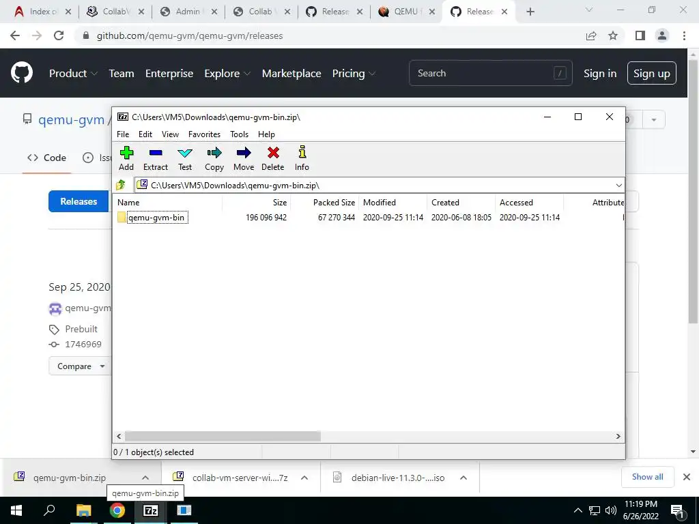
Task: Click the Add button in 7-Zip toolbar
Action: (126, 158)
